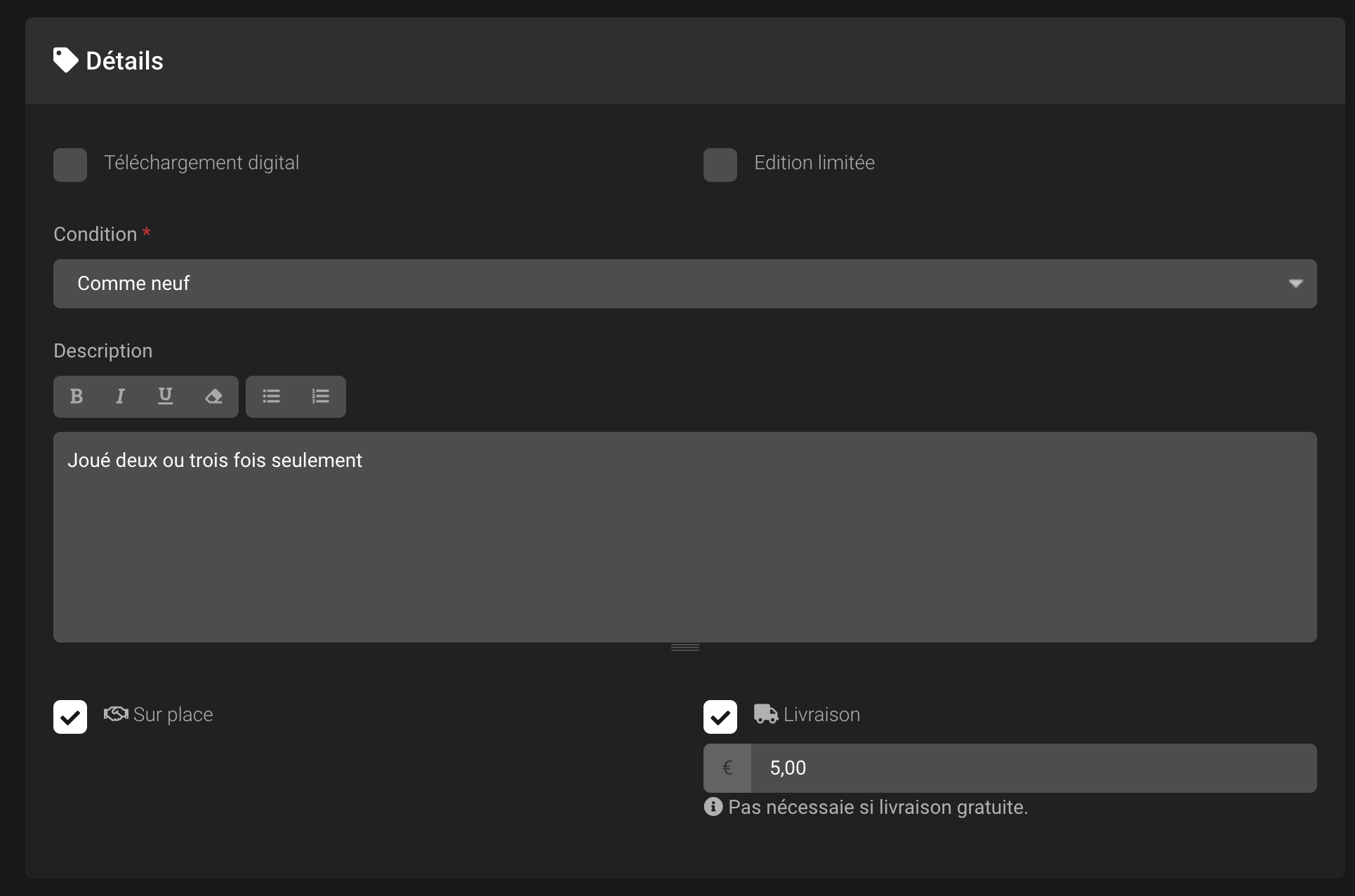Image resolution: width=1355 pixels, height=896 pixels.
Task: Click the Description field label
Action: click(103, 351)
